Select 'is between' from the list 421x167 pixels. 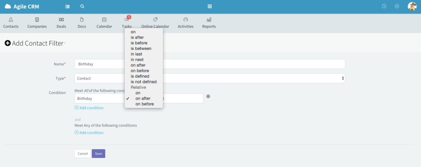(x=141, y=48)
